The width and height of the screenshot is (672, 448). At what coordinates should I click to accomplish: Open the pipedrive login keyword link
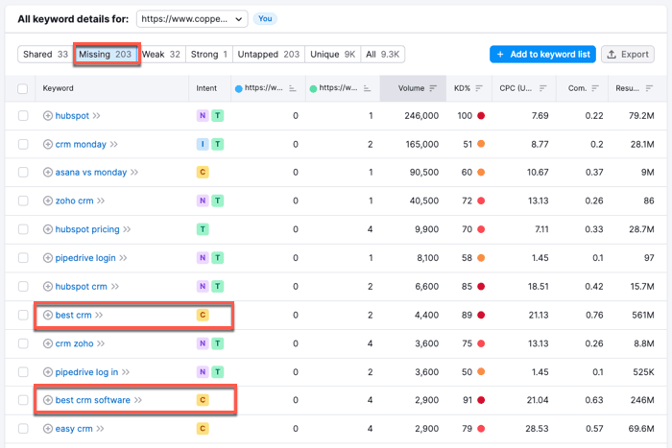pos(84,258)
